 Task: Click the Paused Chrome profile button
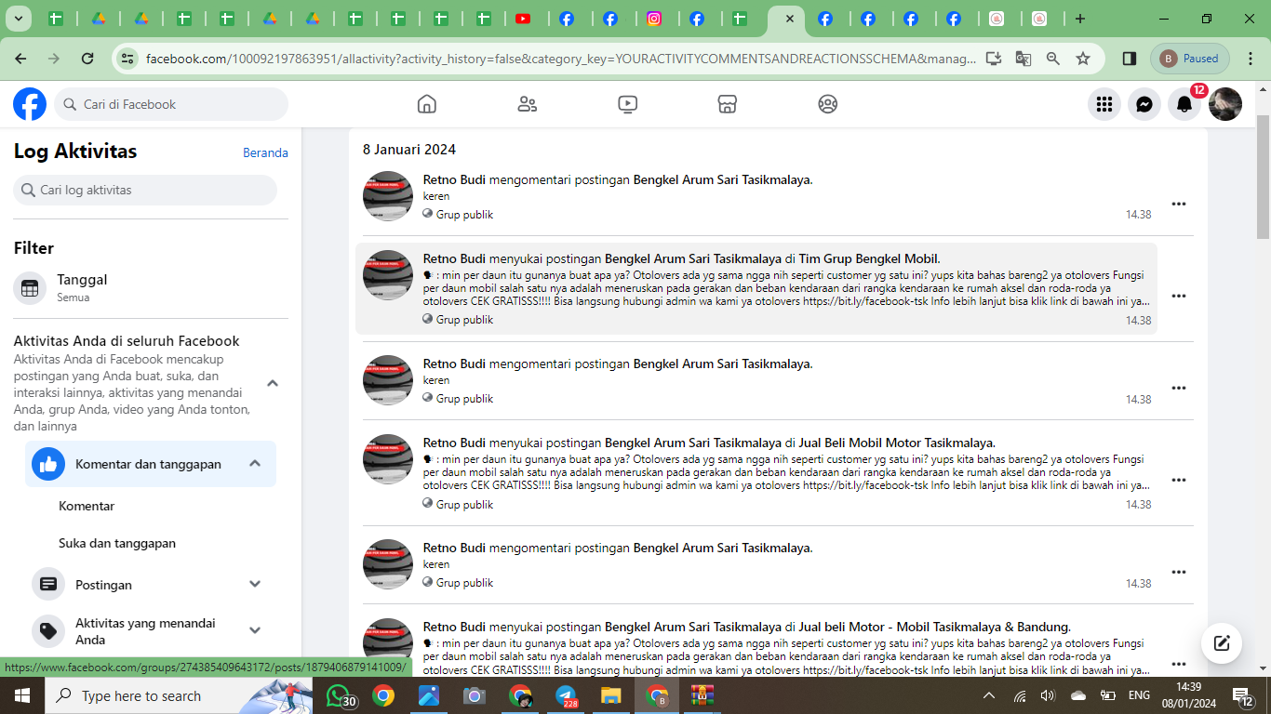tap(1190, 59)
